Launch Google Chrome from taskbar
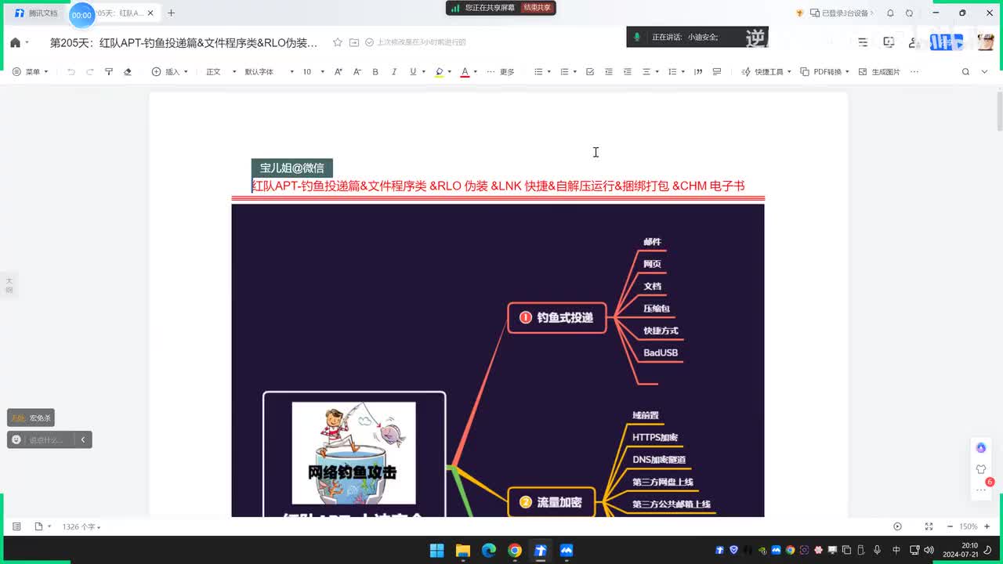The height and width of the screenshot is (564, 1003). click(515, 550)
